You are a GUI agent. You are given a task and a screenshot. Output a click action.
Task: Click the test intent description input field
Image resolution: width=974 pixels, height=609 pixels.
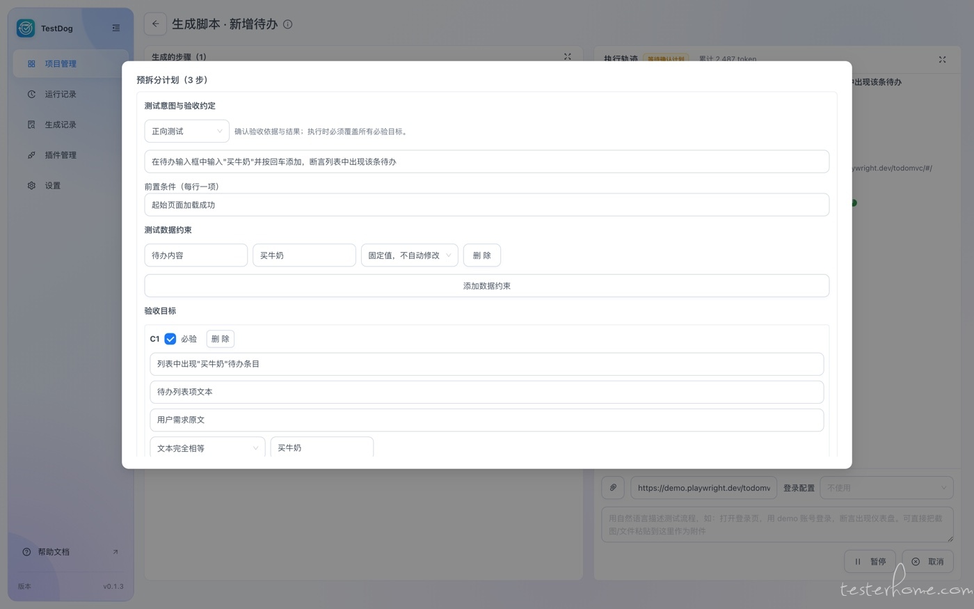487,161
